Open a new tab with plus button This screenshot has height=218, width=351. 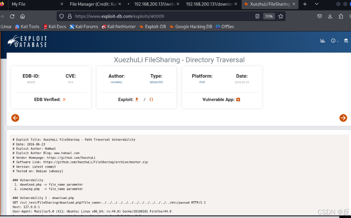coord(305,4)
